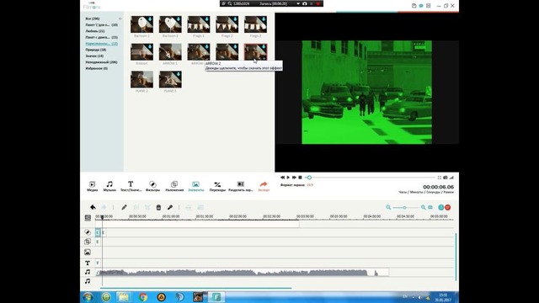
Task: Select the Flags 2 thumbnail
Action: [227, 24]
